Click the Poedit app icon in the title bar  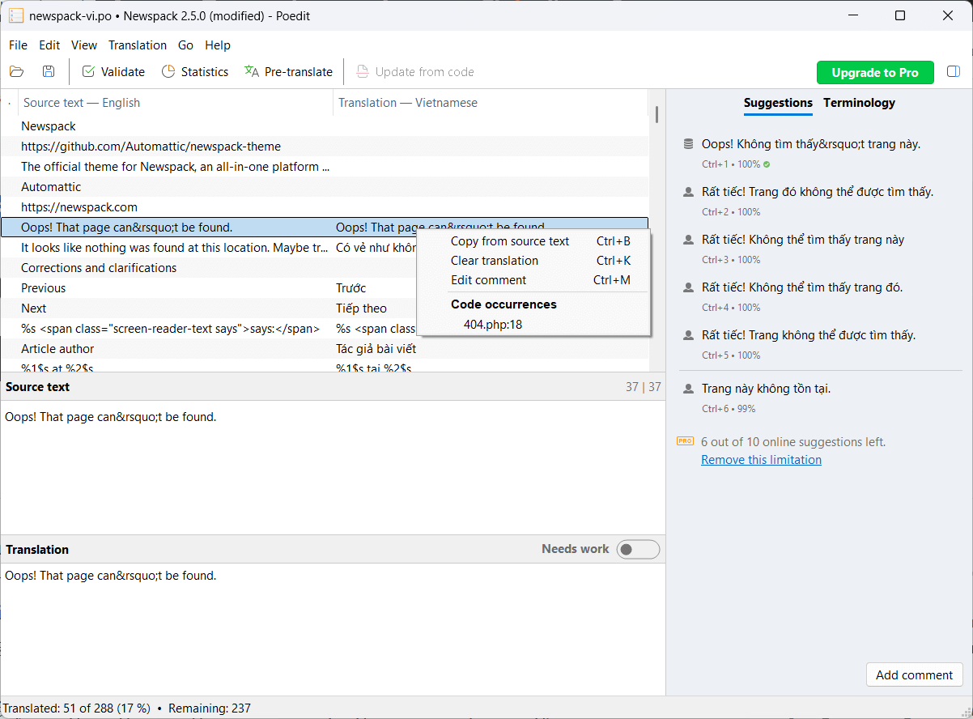(x=15, y=15)
